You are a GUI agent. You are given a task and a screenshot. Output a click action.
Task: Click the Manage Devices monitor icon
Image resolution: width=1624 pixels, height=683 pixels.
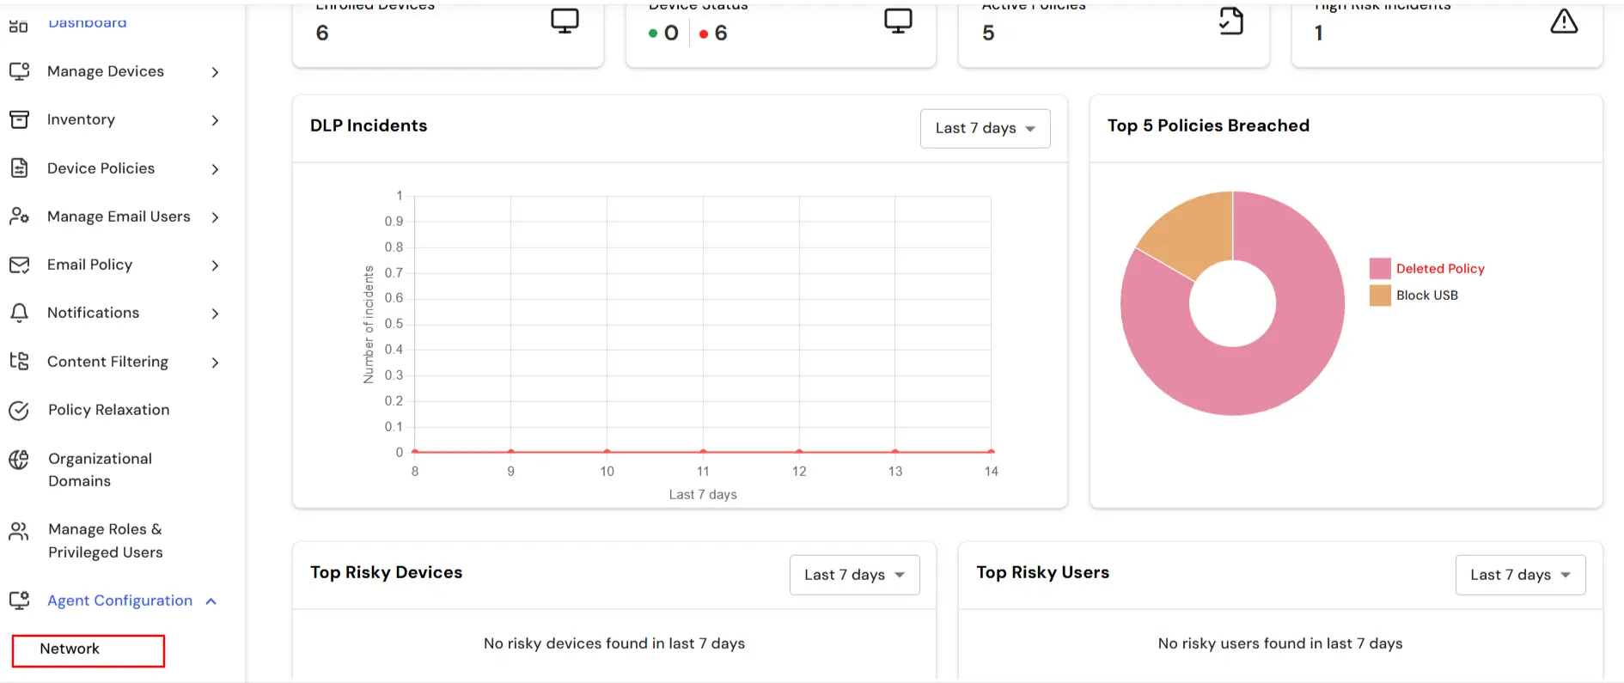pos(19,71)
